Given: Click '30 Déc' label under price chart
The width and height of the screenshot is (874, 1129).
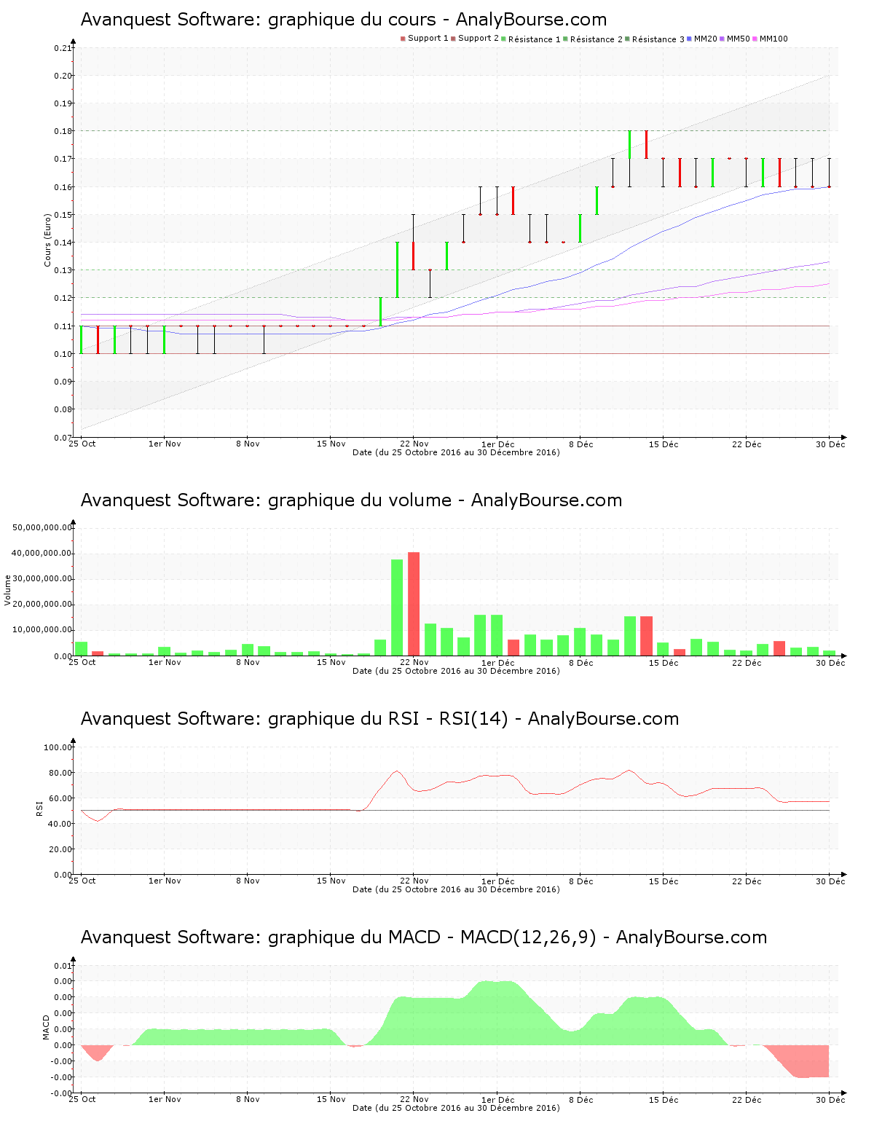Looking at the screenshot, I should click(831, 444).
